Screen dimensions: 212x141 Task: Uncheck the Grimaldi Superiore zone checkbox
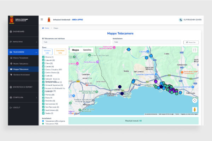(43, 85)
